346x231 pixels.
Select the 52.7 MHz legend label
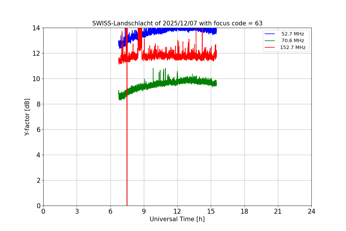[293, 34]
